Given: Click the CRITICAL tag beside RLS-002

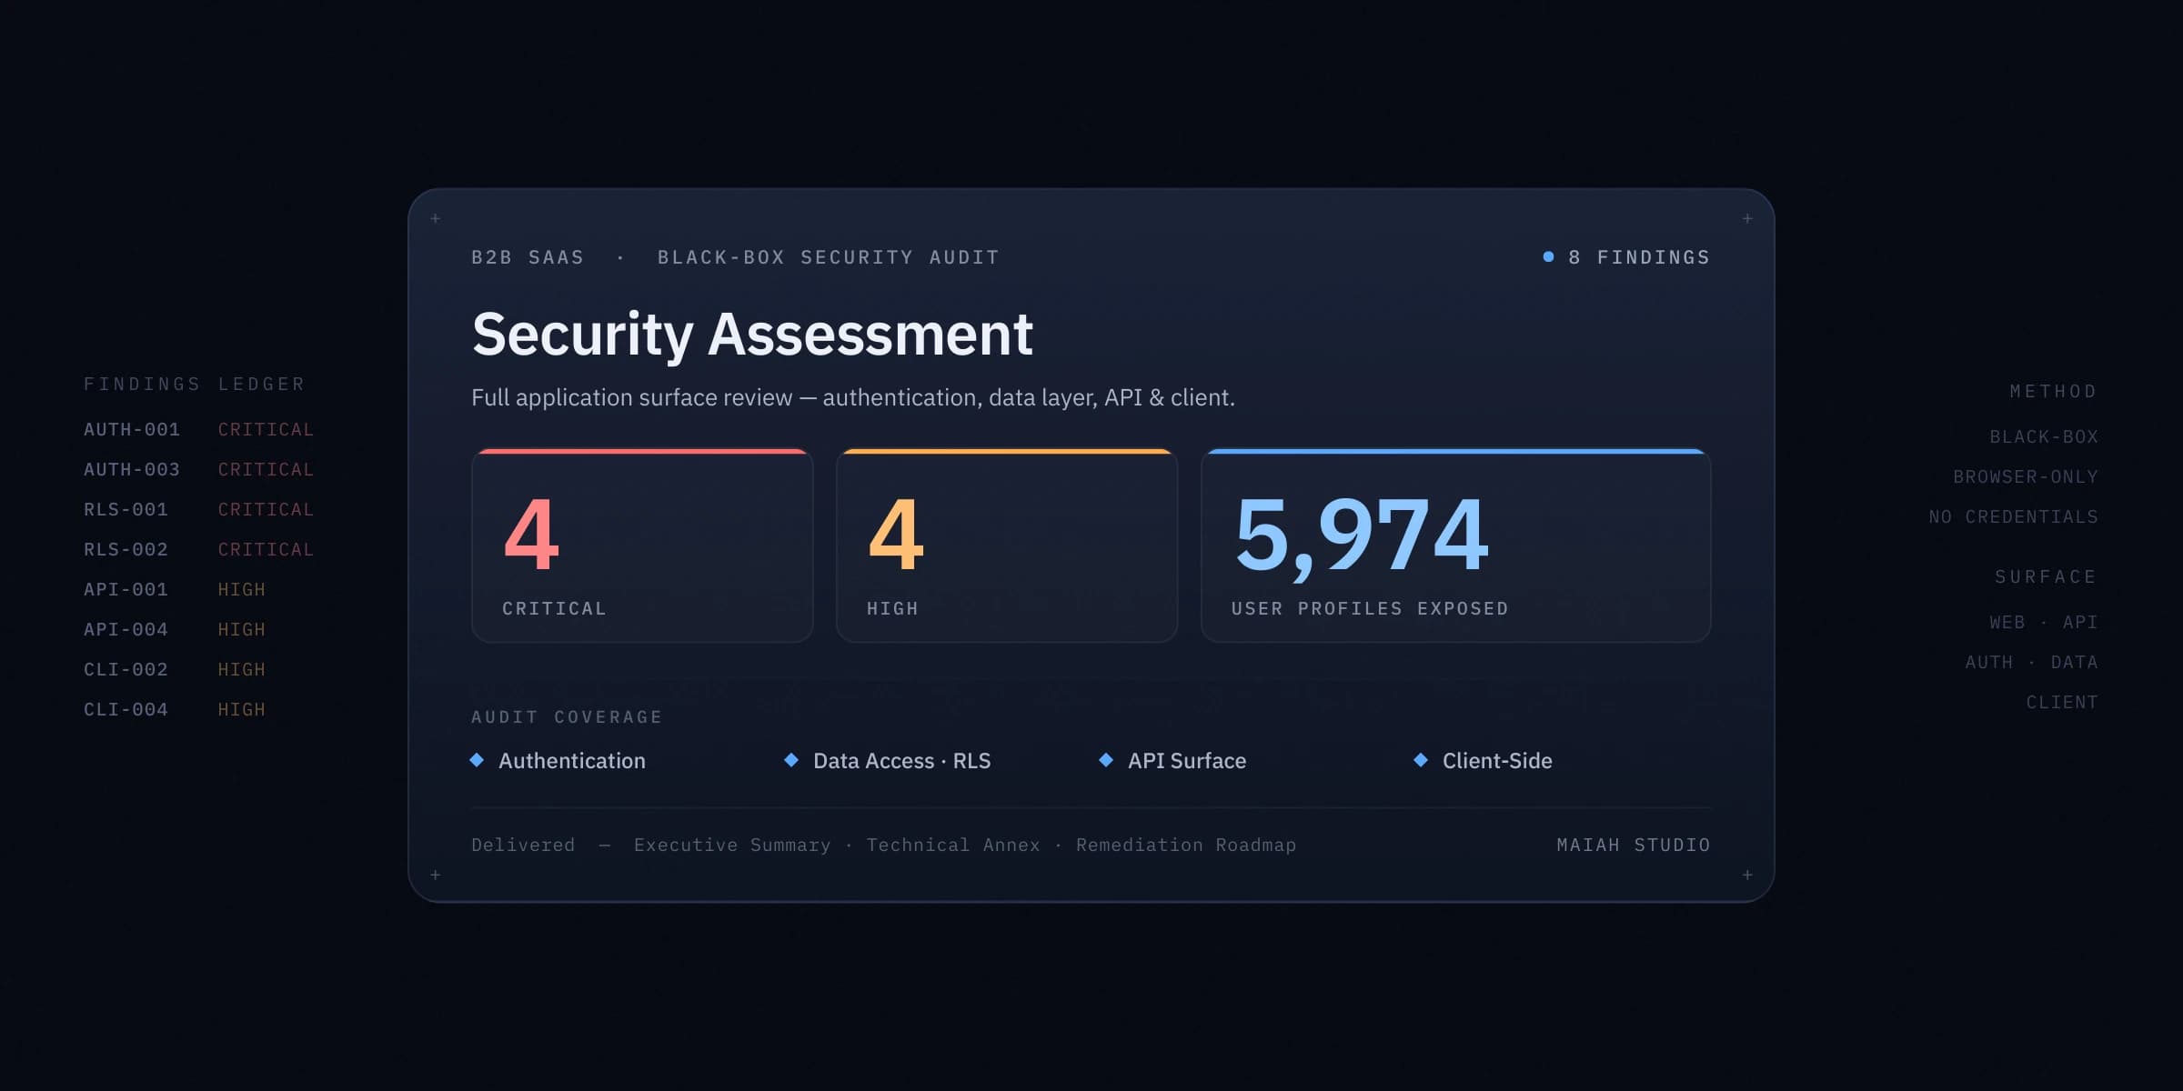Looking at the screenshot, I should 266,549.
